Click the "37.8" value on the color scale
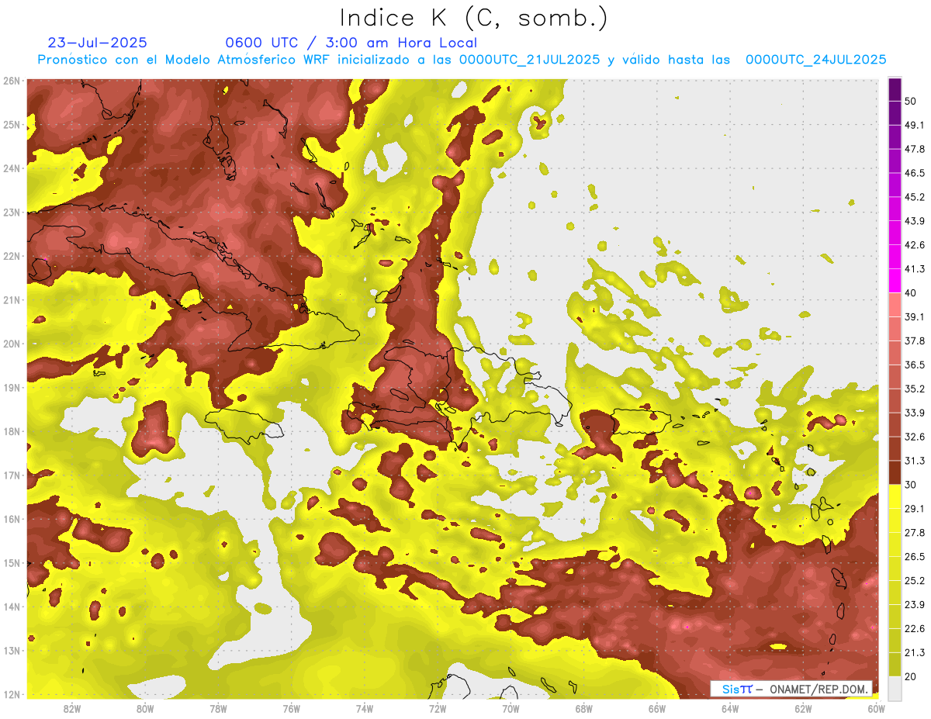Screen dimensions: 931x719 click(915, 341)
